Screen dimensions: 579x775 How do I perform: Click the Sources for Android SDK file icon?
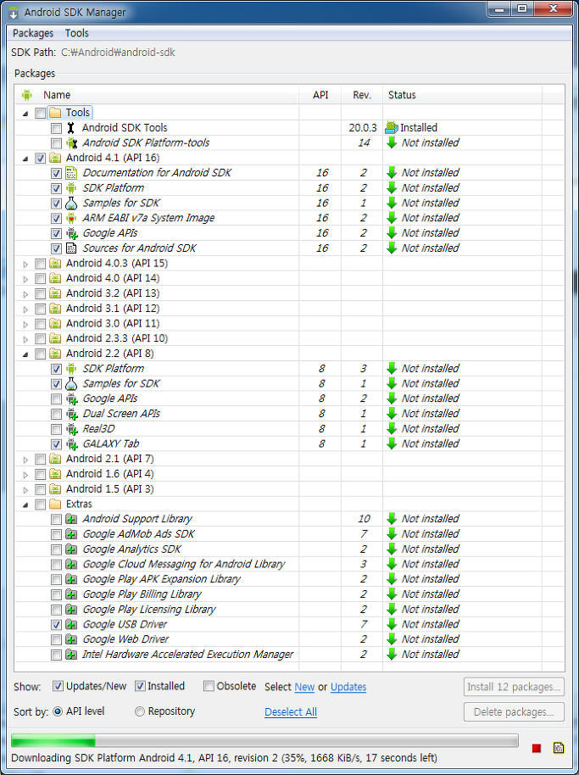click(71, 248)
